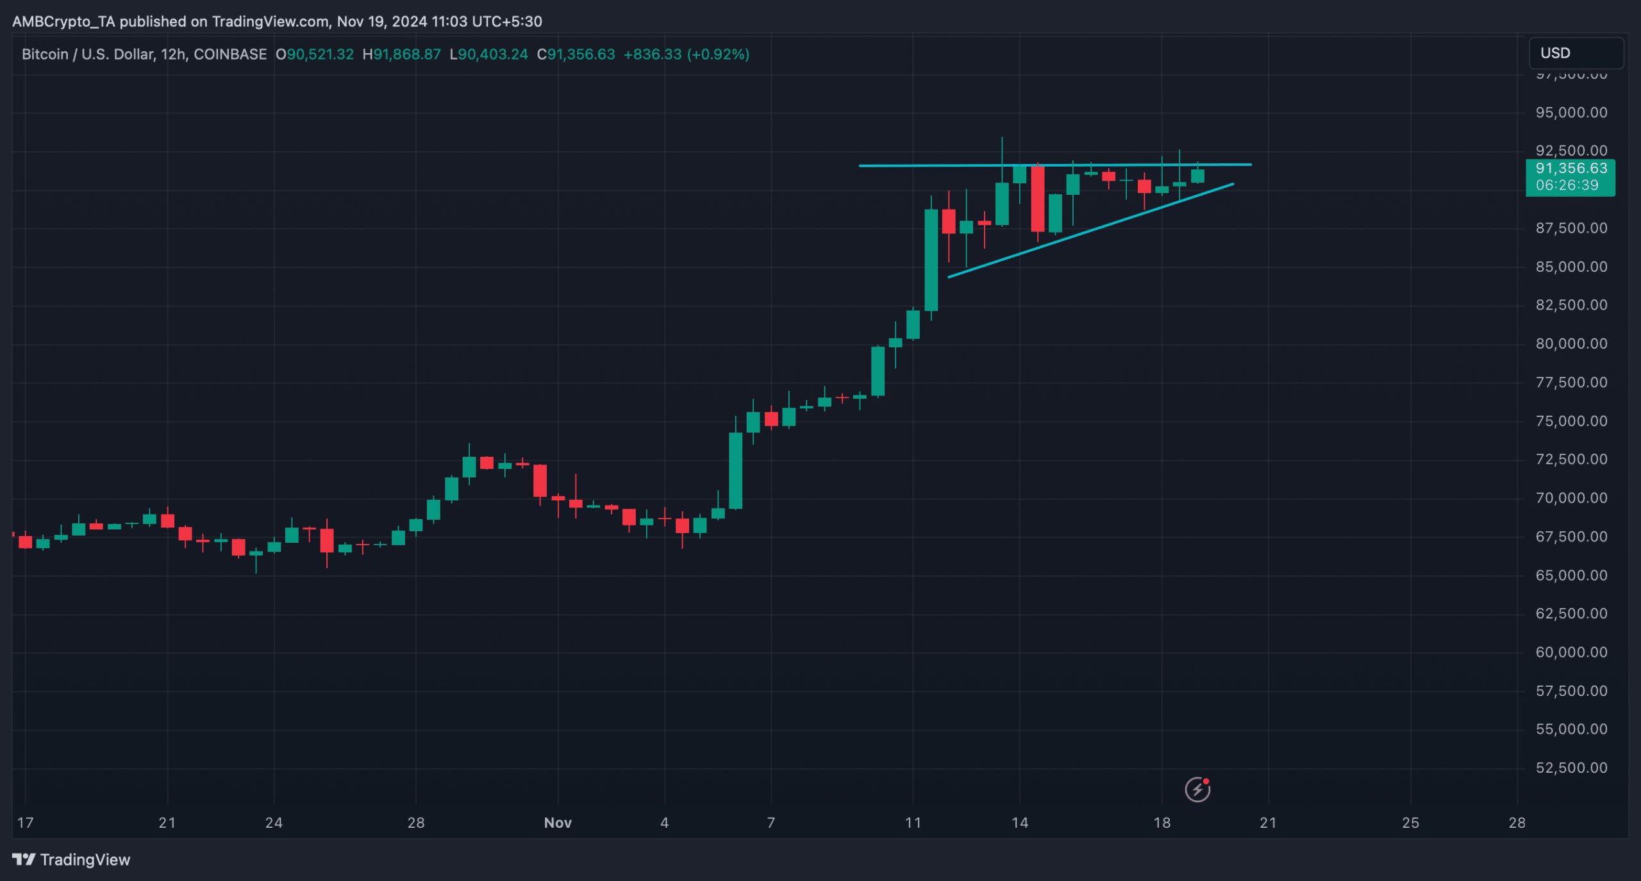Image resolution: width=1641 pixels, height=881 pixels.
Task: Click the open value O90,521.32
Action: tap(315, 54)
